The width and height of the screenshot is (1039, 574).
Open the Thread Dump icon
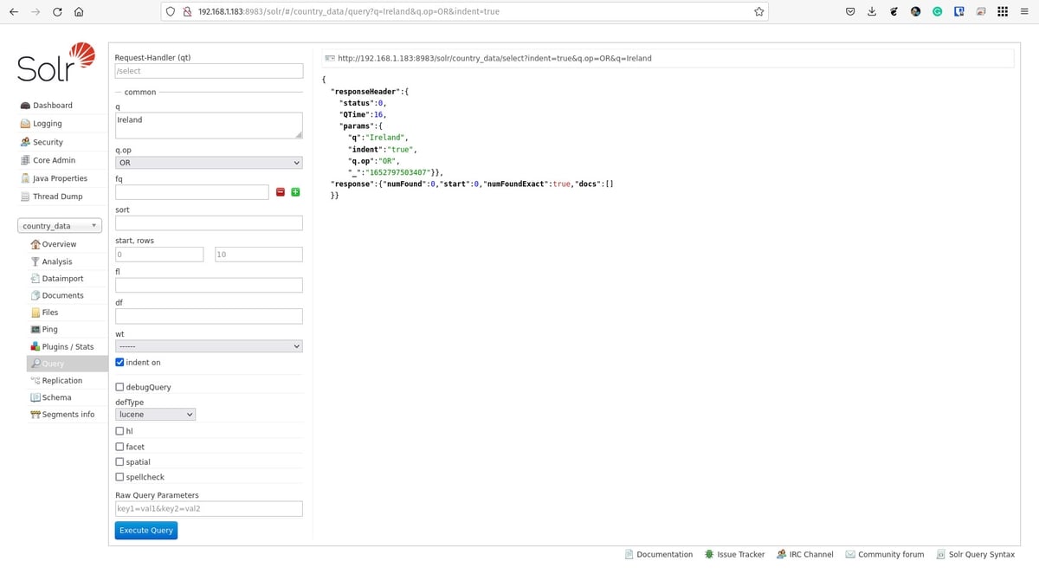pyautogui.click(x=25, y=197)
